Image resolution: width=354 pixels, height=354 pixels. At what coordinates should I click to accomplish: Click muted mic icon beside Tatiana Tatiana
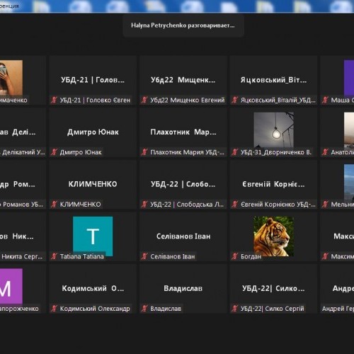click(x=54, y=256)
